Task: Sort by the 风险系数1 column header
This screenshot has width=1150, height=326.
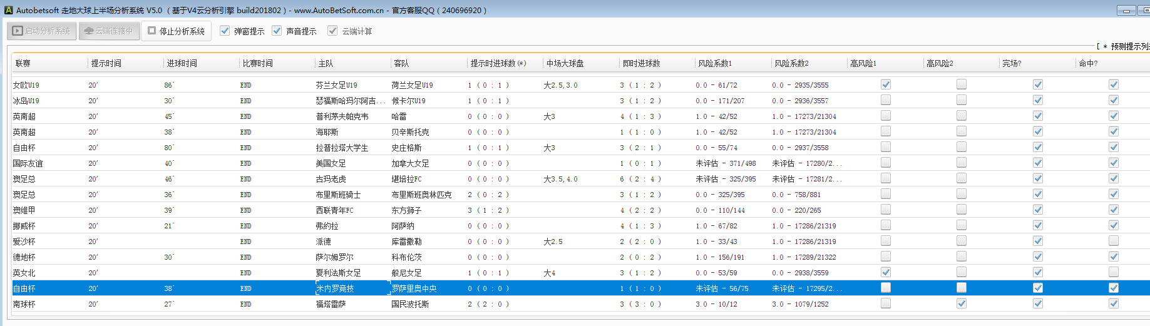Action: pyautogui.click(x=715, y=63)
